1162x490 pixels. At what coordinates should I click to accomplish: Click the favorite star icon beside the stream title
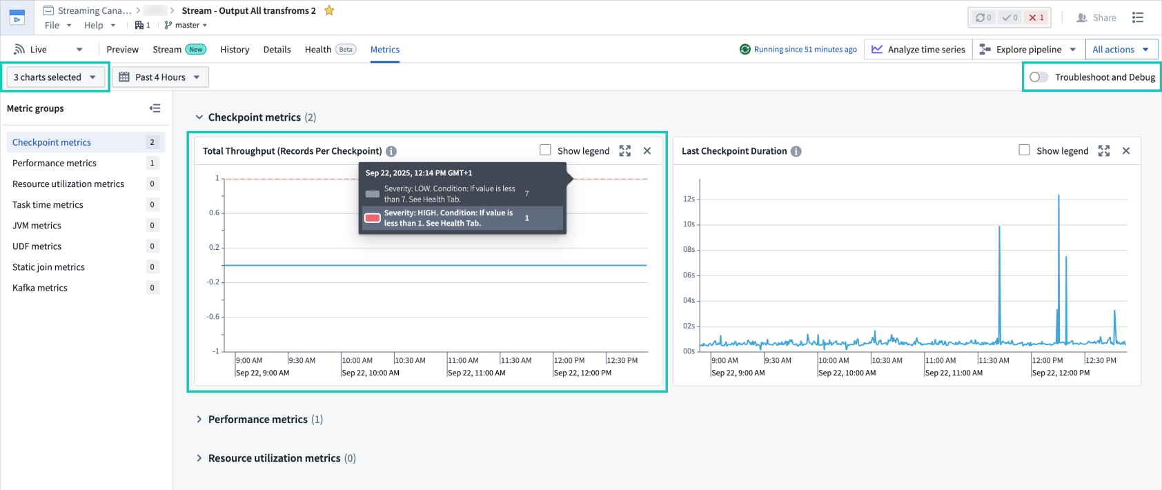click(329, 10)
